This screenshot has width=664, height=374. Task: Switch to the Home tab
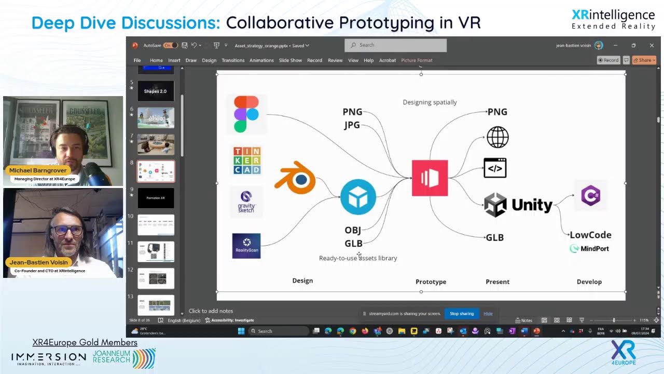click(x=156, y=60)
